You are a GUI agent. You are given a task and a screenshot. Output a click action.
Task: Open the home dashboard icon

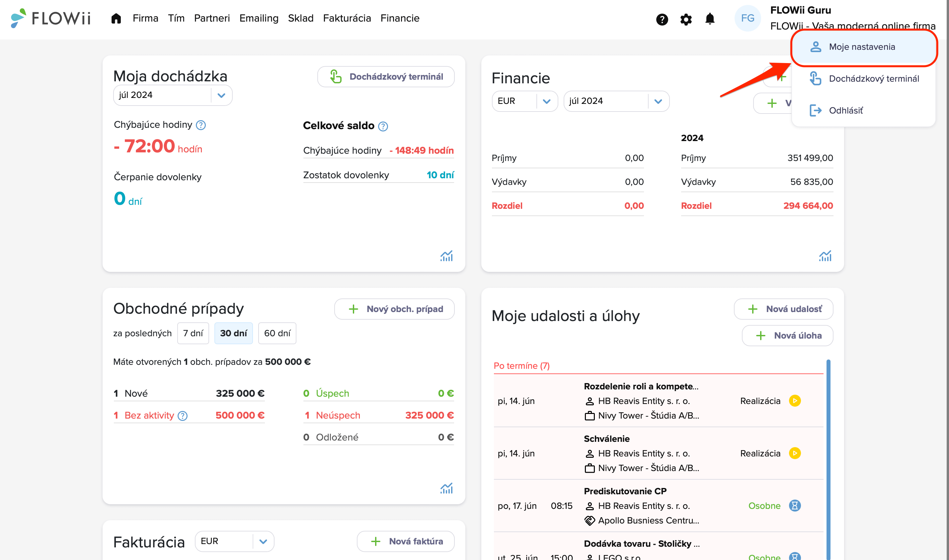pyautogui.click(x=116, y=19)
